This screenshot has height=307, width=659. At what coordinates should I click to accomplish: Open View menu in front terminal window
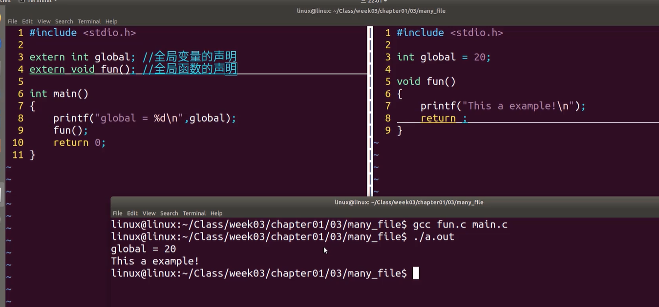(x=149, y=213)
